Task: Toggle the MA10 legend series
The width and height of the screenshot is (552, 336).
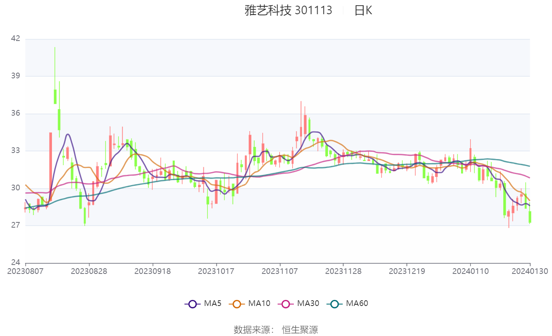Action: click(x=250, y=304)
